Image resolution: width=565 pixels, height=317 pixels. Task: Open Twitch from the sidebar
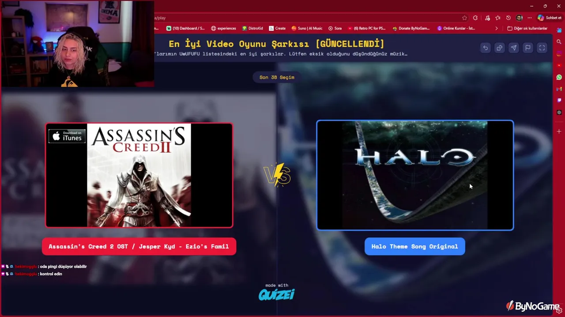[x=559, y=100]
